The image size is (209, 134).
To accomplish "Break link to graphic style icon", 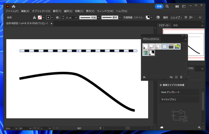I will coord(171,77).
